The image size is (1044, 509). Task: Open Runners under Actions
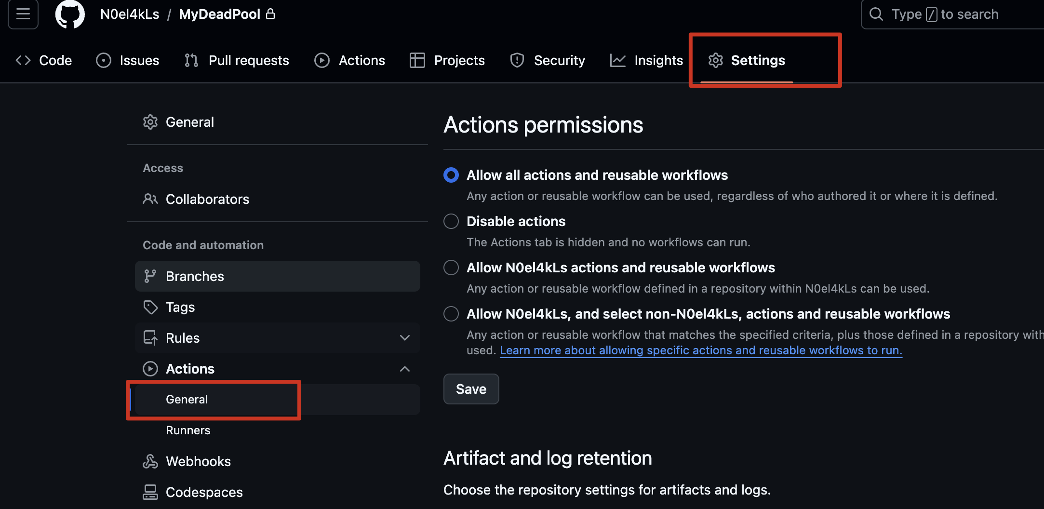(x=278, y=430)
